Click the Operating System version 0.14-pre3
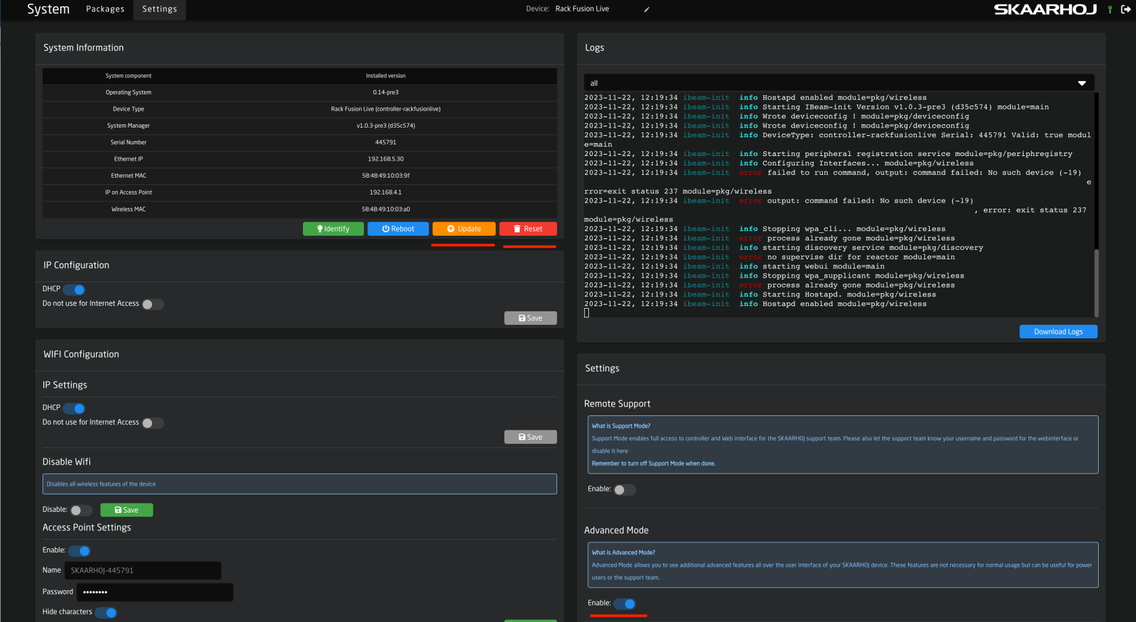 point(385,93)
